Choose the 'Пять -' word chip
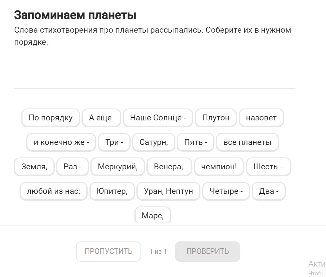The height and width of the screenshot is (277, 326). pos(196,142)
